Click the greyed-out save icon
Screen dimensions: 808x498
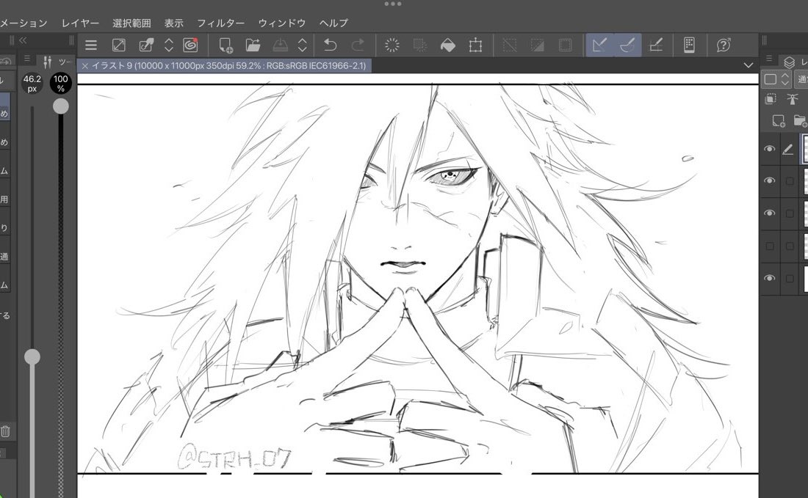280,45
